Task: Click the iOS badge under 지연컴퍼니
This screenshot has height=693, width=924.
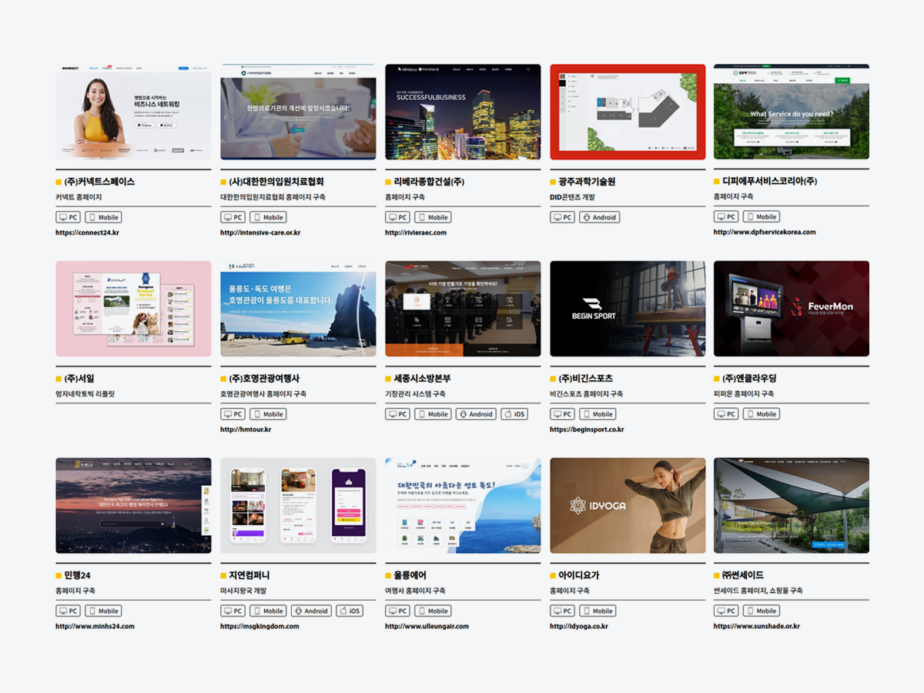Action: 350,611
